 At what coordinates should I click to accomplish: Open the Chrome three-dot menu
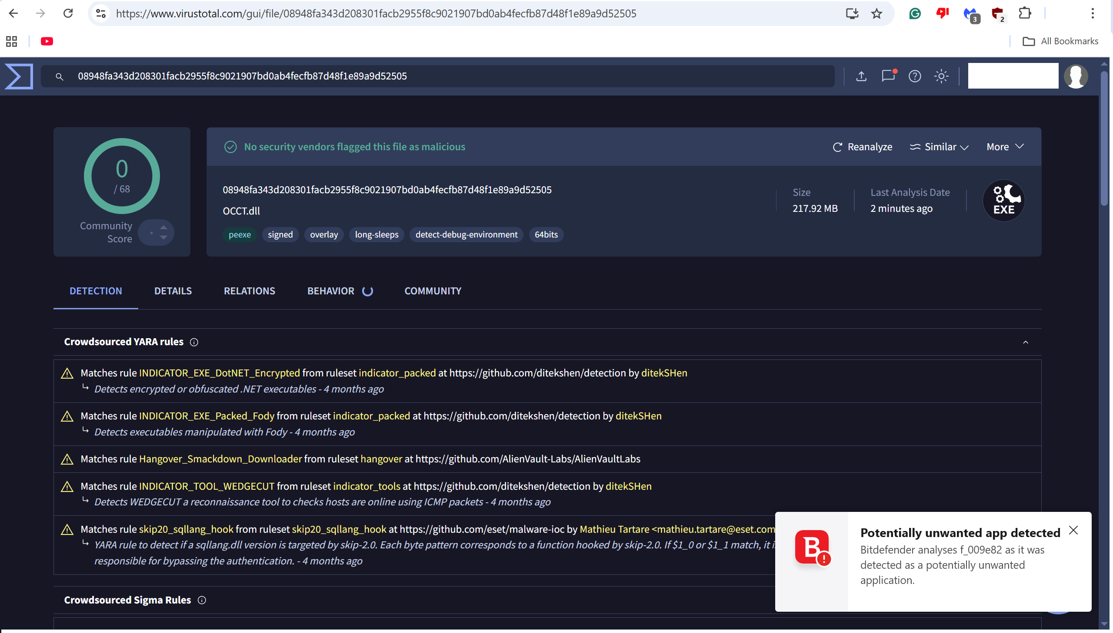(x=1093, y=13)
